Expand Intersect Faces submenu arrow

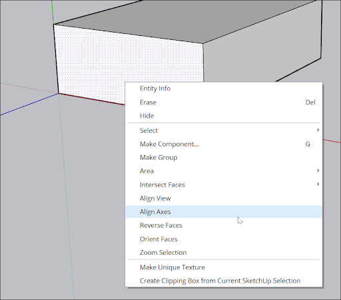coord(318,184)
